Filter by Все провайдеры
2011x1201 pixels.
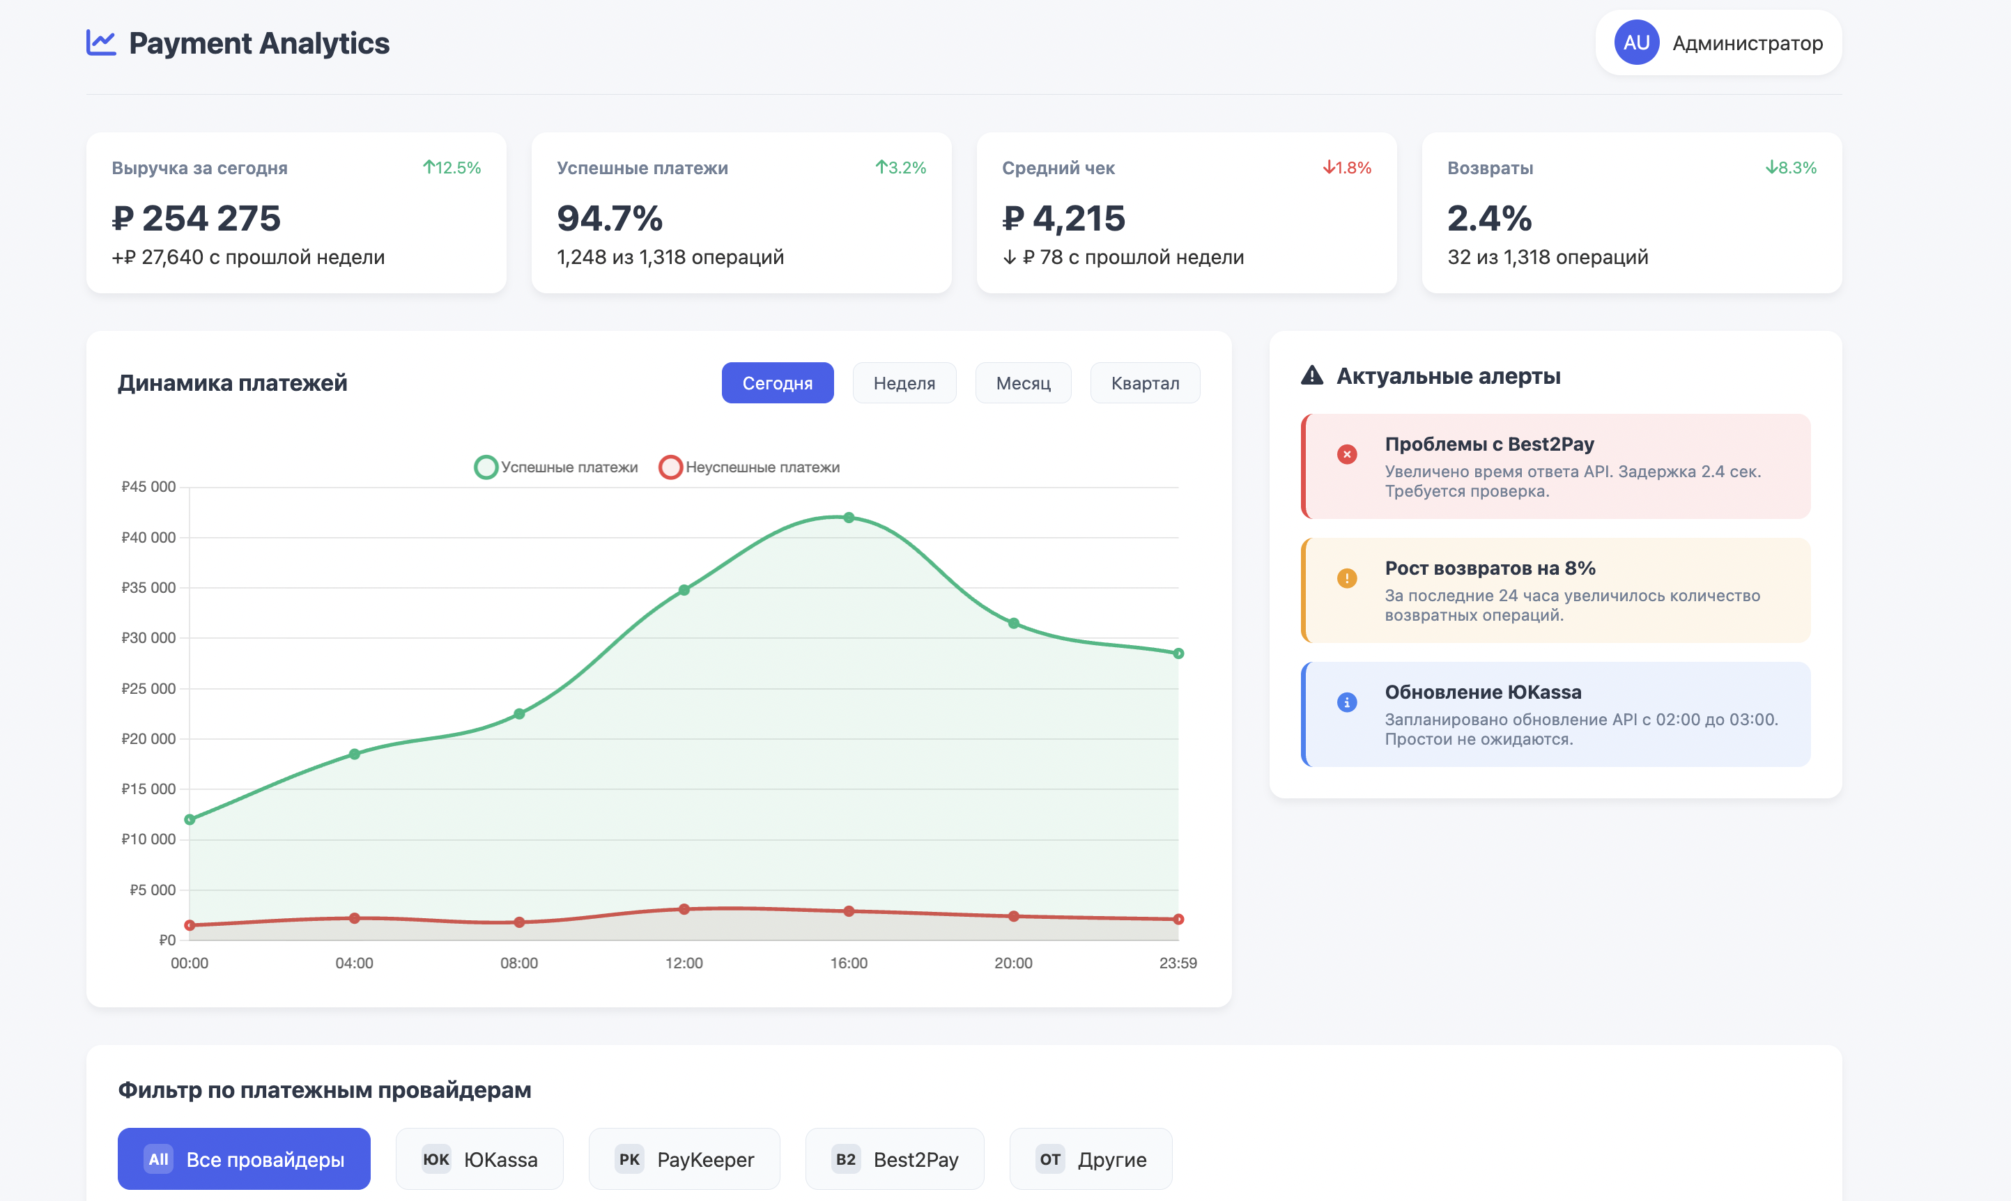pyautogui.click(x=244, y=1159)
